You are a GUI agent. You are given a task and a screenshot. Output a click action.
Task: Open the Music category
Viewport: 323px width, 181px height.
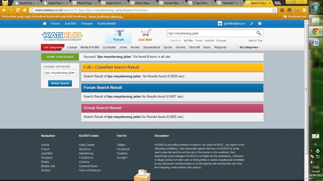point(207,47)
